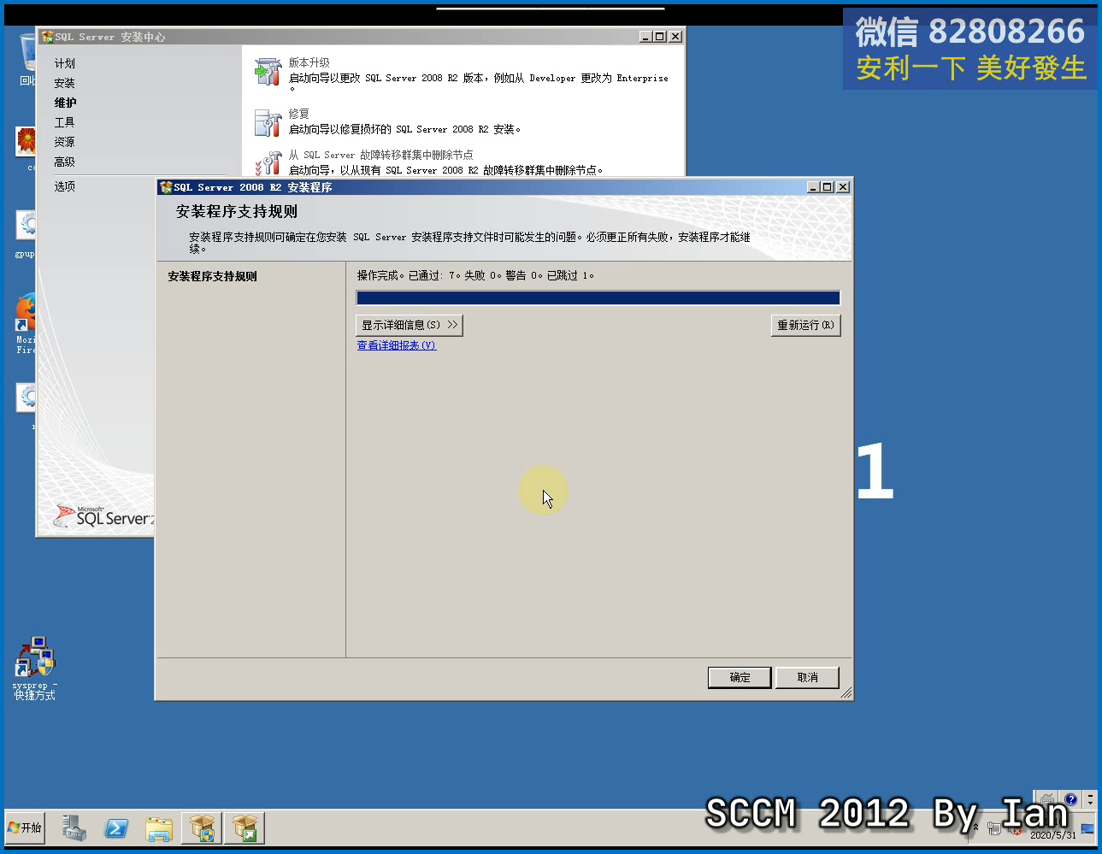This screenshot has width=1102, height=854.
Task: Select 安装程序支持规则 step in left pane
Action: tap(212, 276)
